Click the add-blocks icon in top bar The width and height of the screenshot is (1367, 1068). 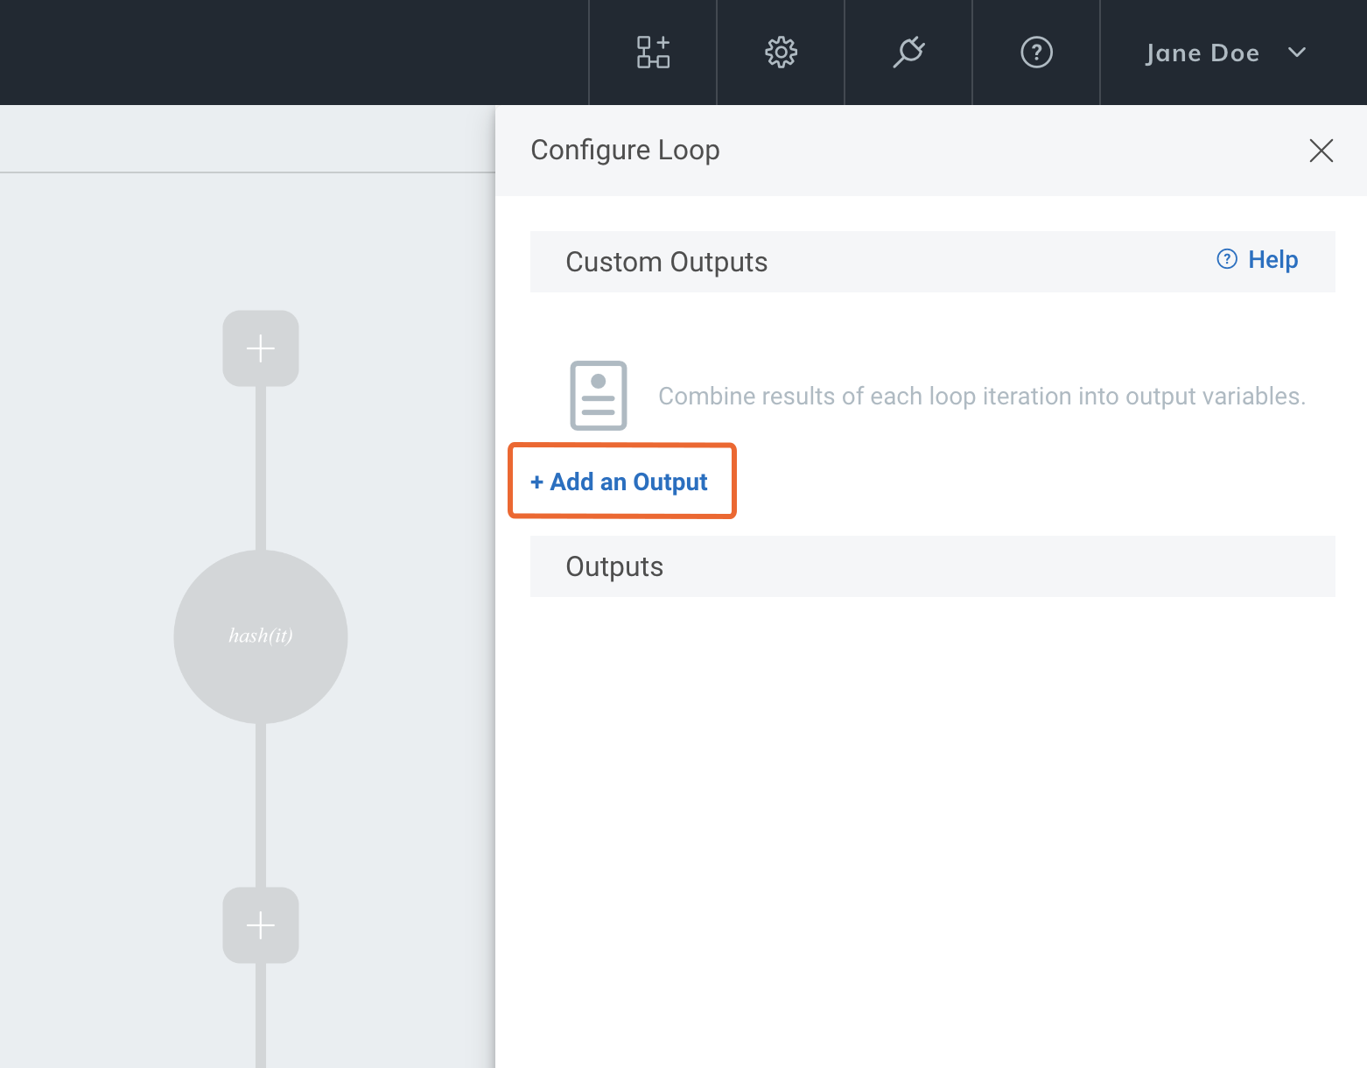coord(653,53)
